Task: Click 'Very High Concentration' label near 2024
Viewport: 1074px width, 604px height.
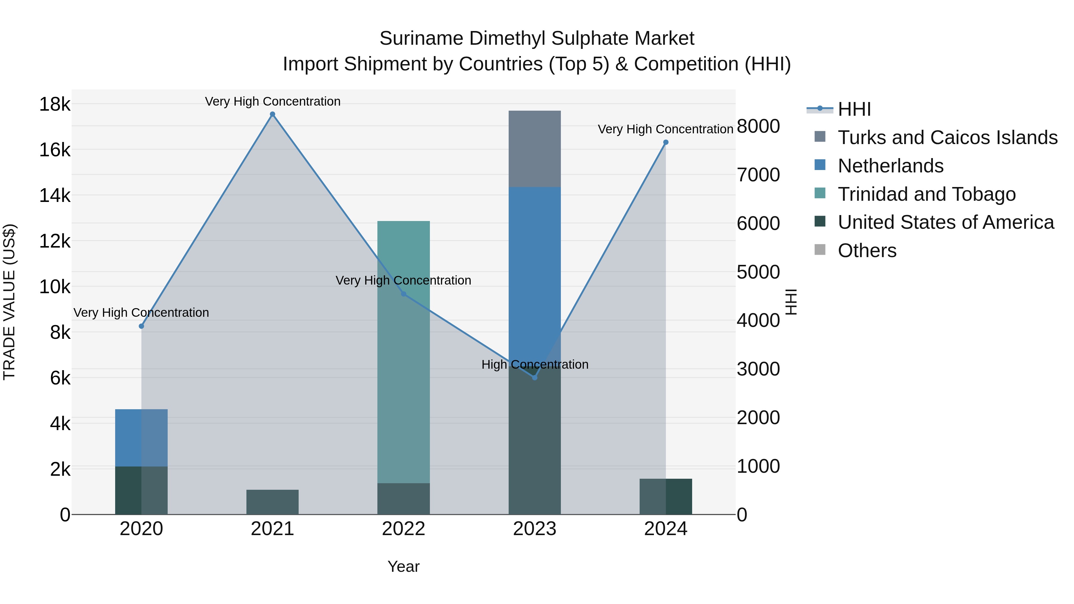Action: pos(665,129)
